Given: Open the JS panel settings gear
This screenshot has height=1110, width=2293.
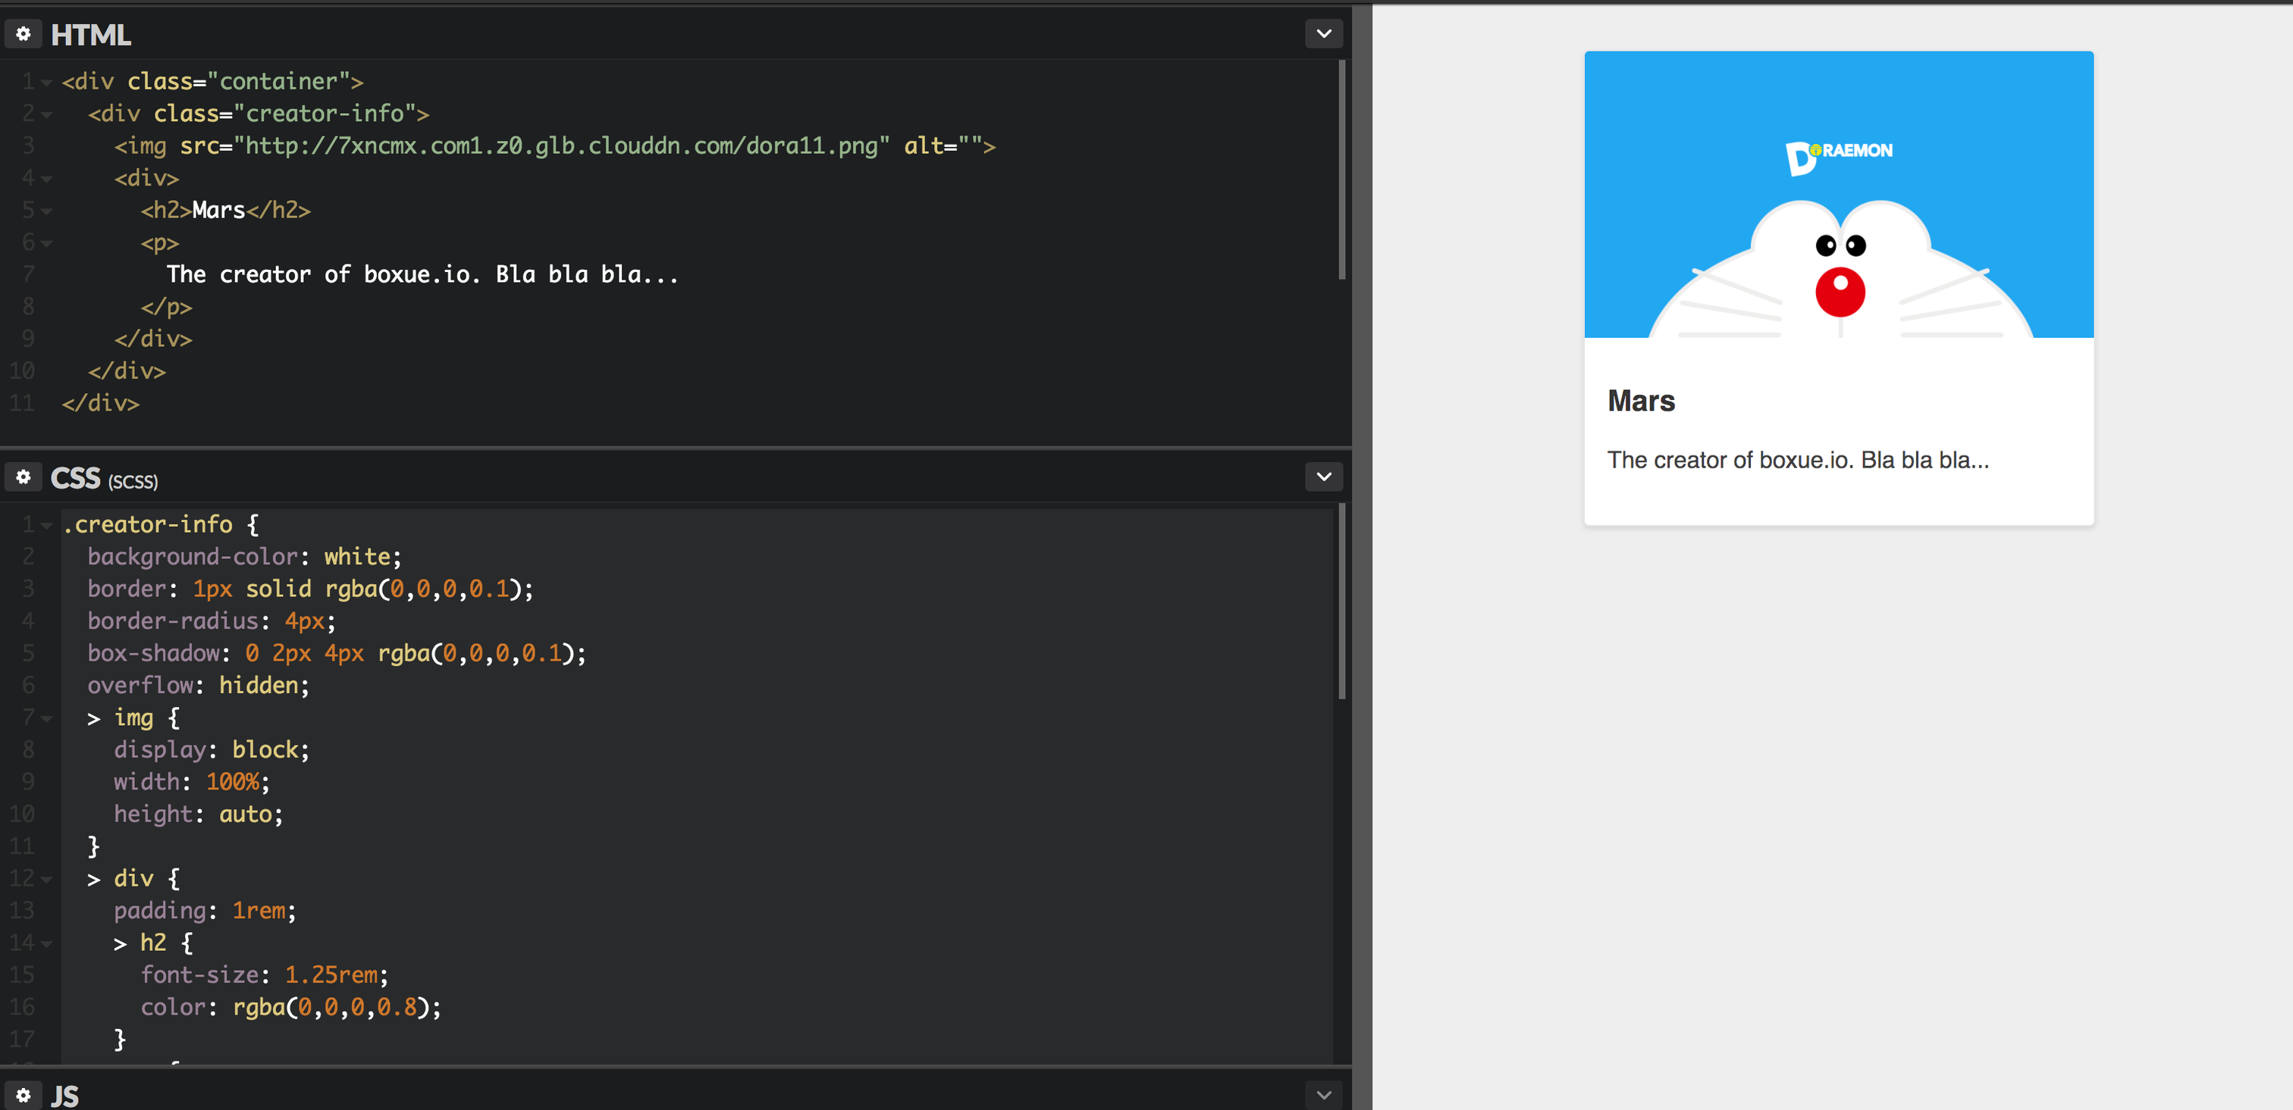Looking at the screenshot, I should click(24, 1095).
